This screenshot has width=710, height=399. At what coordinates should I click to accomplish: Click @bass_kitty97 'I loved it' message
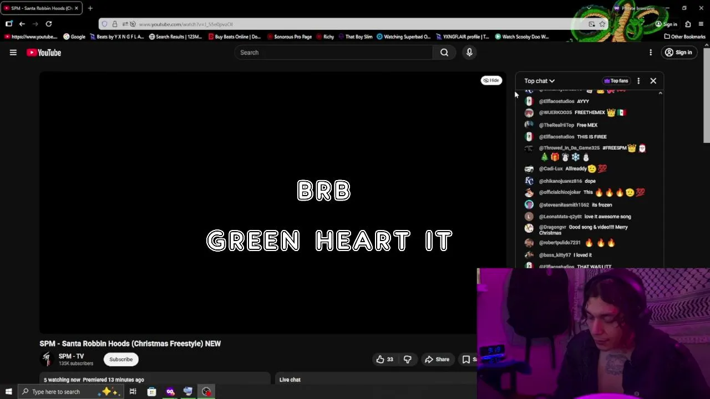pyautogui.click(x=588, y=255)
